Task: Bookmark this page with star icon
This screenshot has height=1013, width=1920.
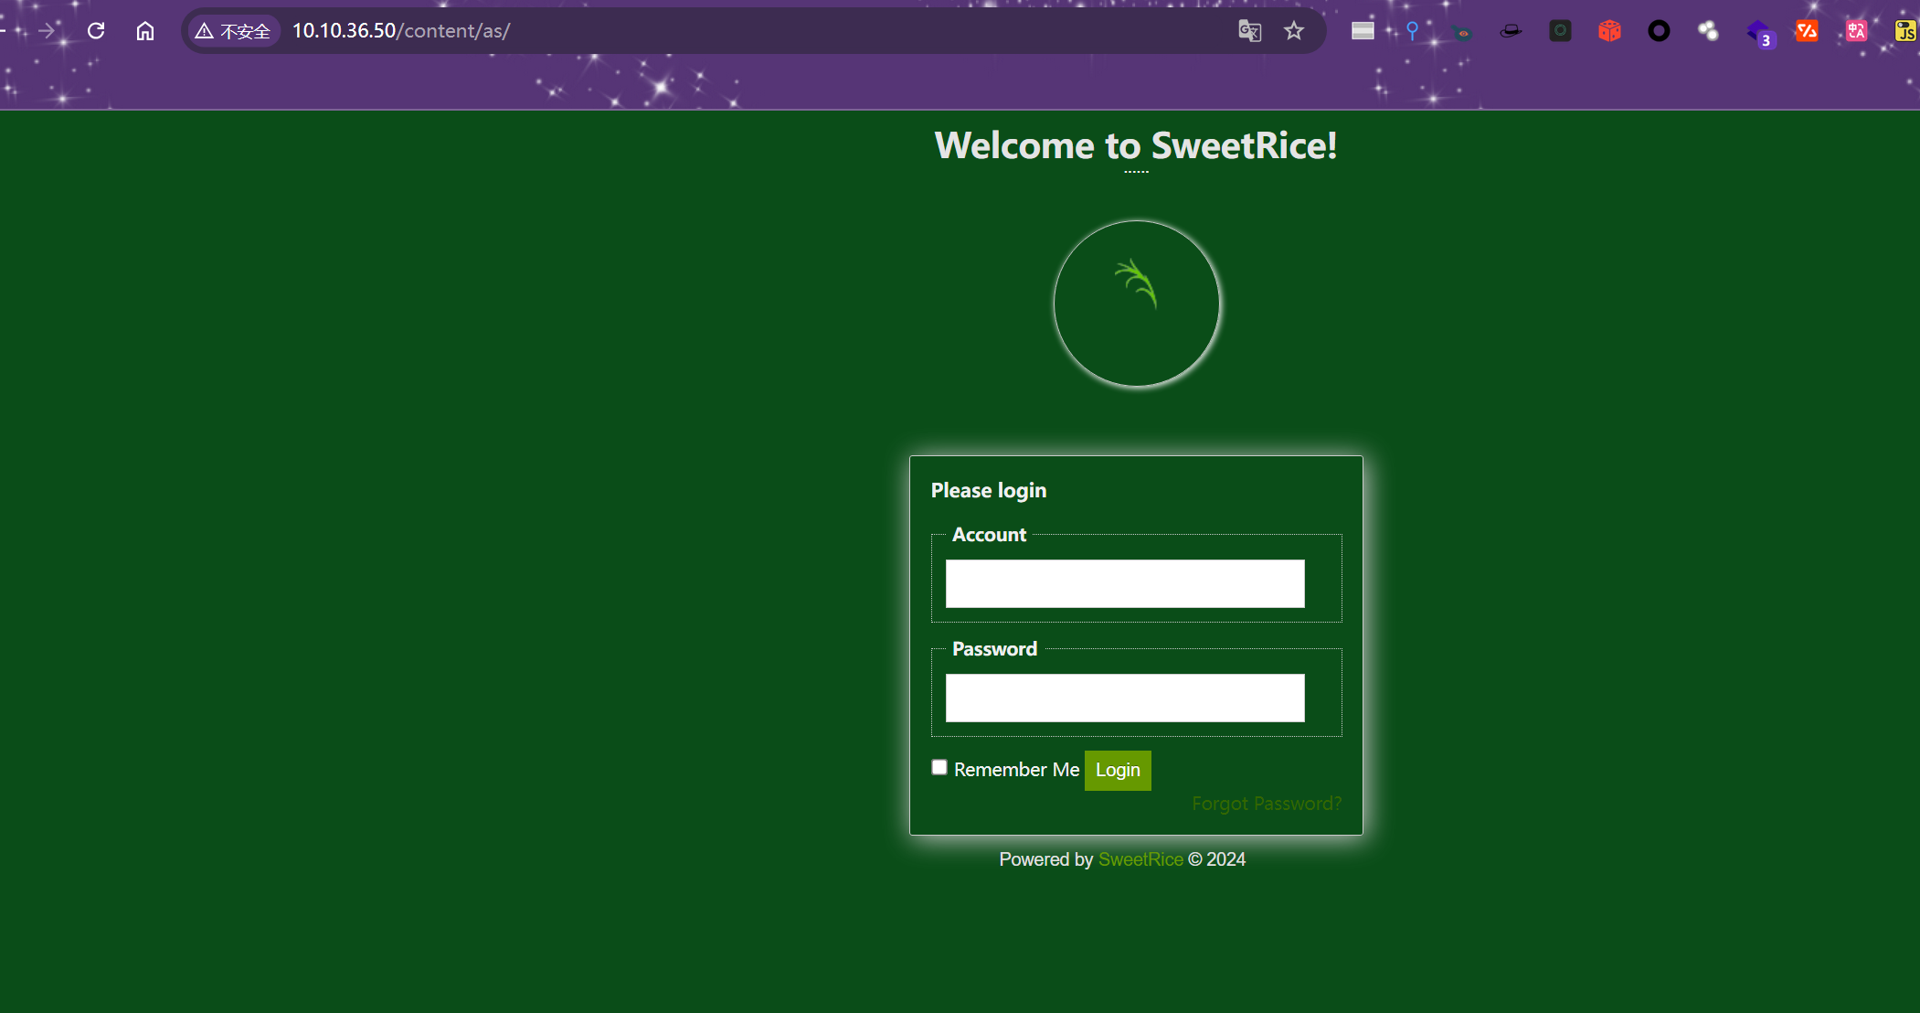Action: pyautogui.click(x=1294, y=31)
